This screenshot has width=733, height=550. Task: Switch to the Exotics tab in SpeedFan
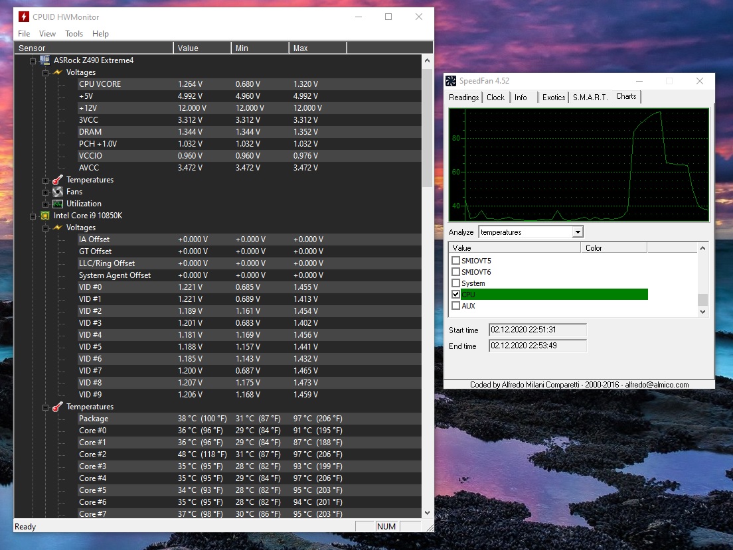[x=554, y=98]
